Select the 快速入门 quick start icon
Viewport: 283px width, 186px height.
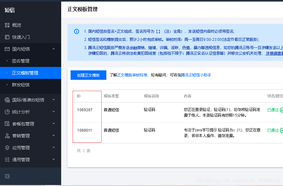7,37
